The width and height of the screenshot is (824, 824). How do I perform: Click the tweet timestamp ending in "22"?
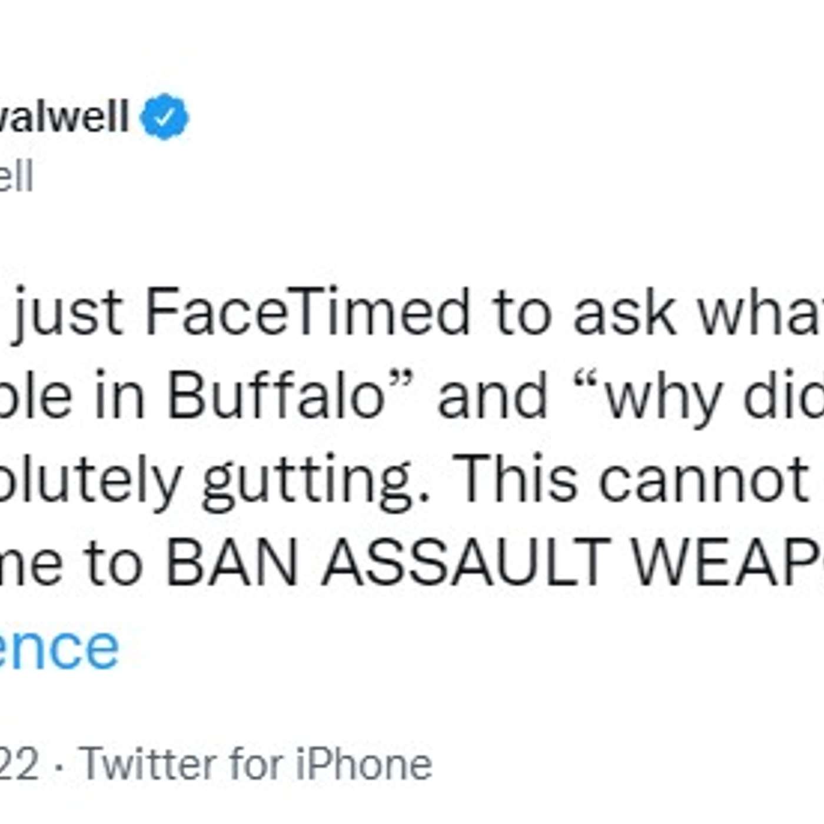19,764
